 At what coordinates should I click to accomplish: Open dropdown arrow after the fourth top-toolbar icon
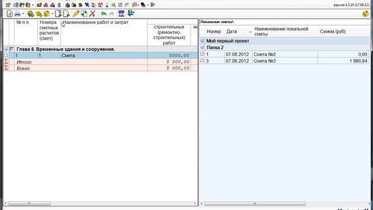(33, 5)
